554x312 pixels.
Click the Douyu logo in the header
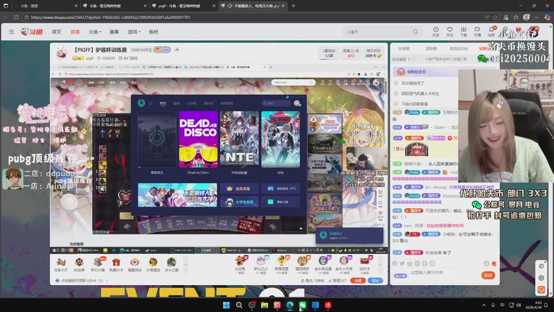[x=32, y=32]
